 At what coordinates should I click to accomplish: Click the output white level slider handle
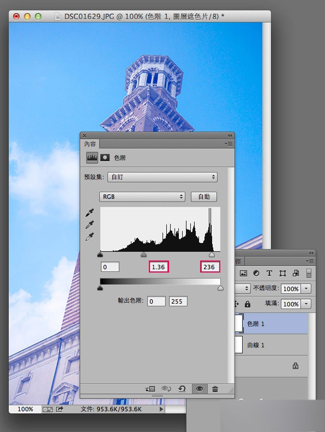coord(220,288)
